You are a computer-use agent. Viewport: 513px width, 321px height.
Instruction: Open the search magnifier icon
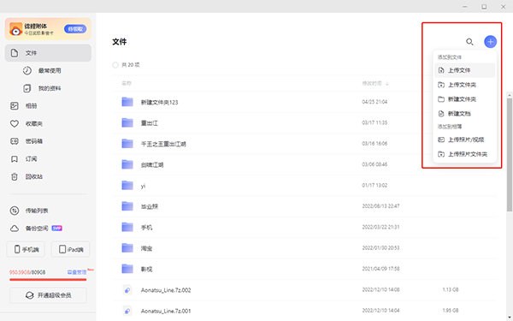pos(469,42)
